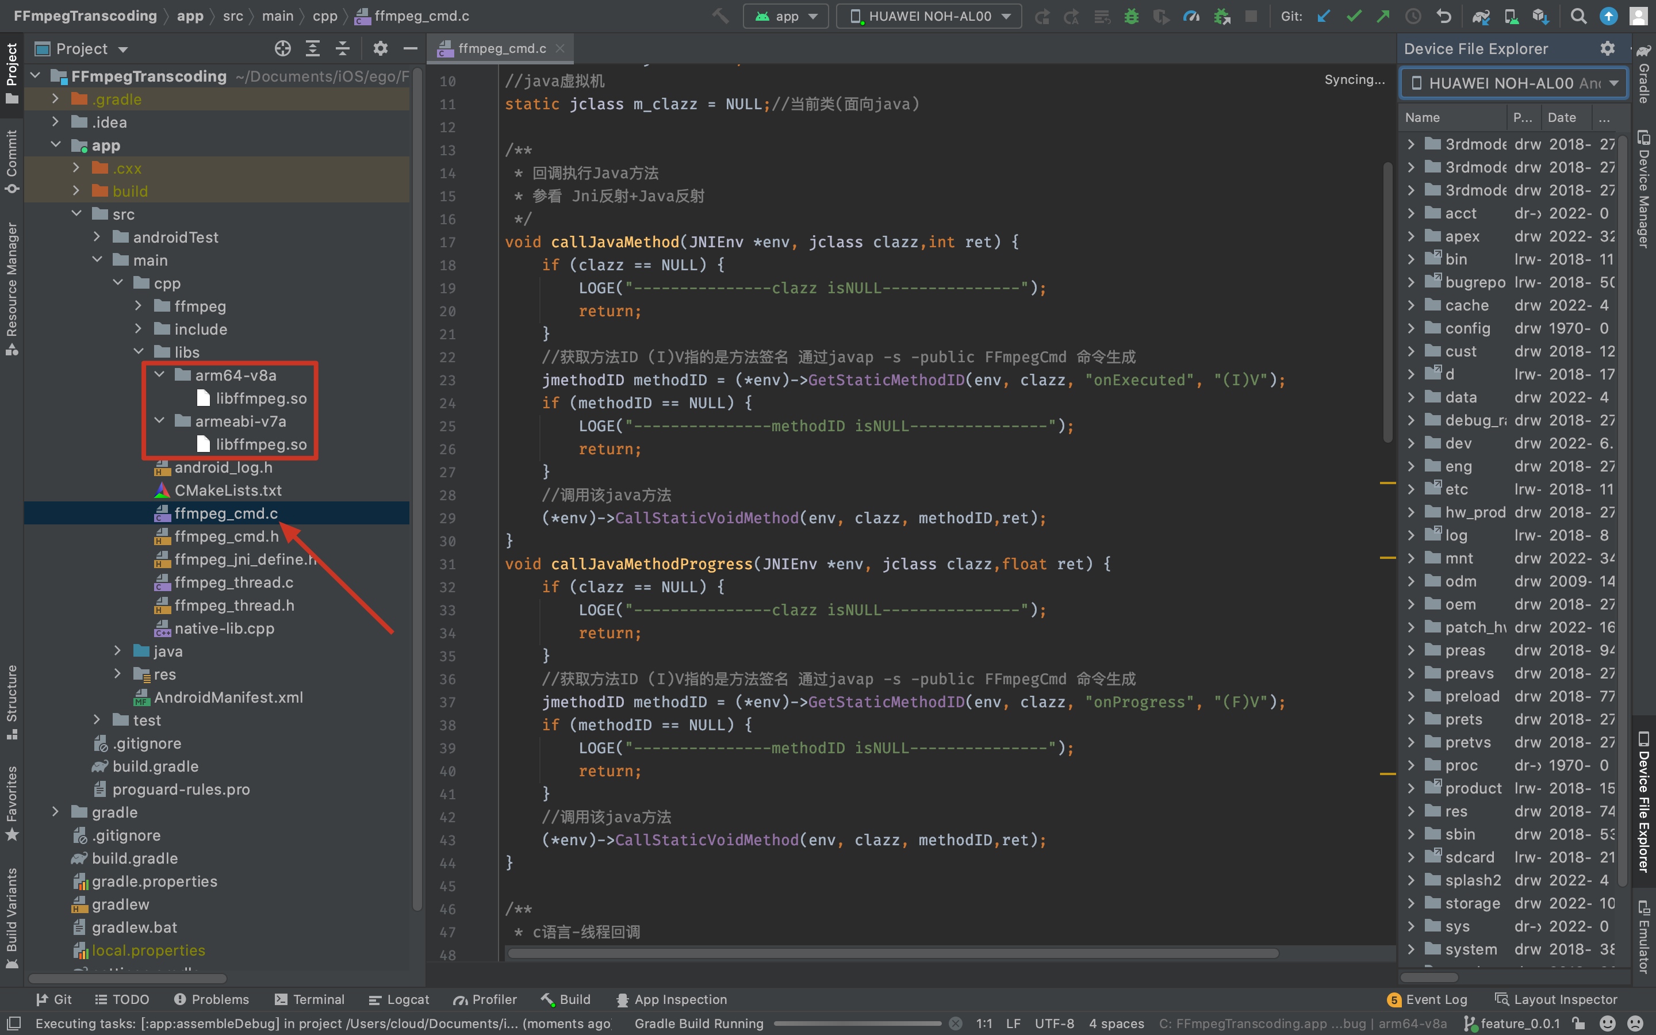1656x1035 pixels.
Task: Open the Logcat tab
Action: point(399,999)
